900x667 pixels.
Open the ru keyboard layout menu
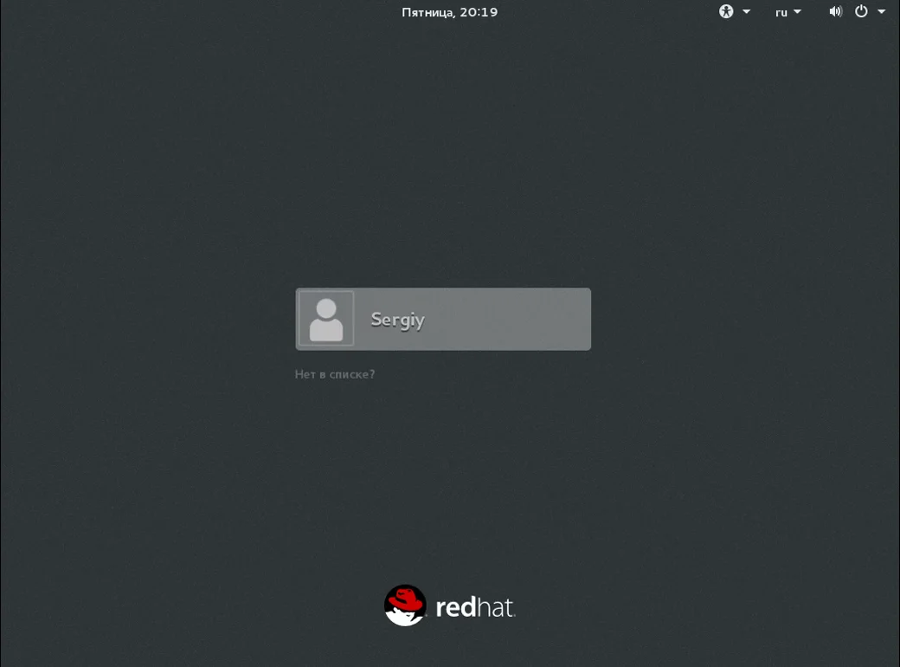click(781, 12)
